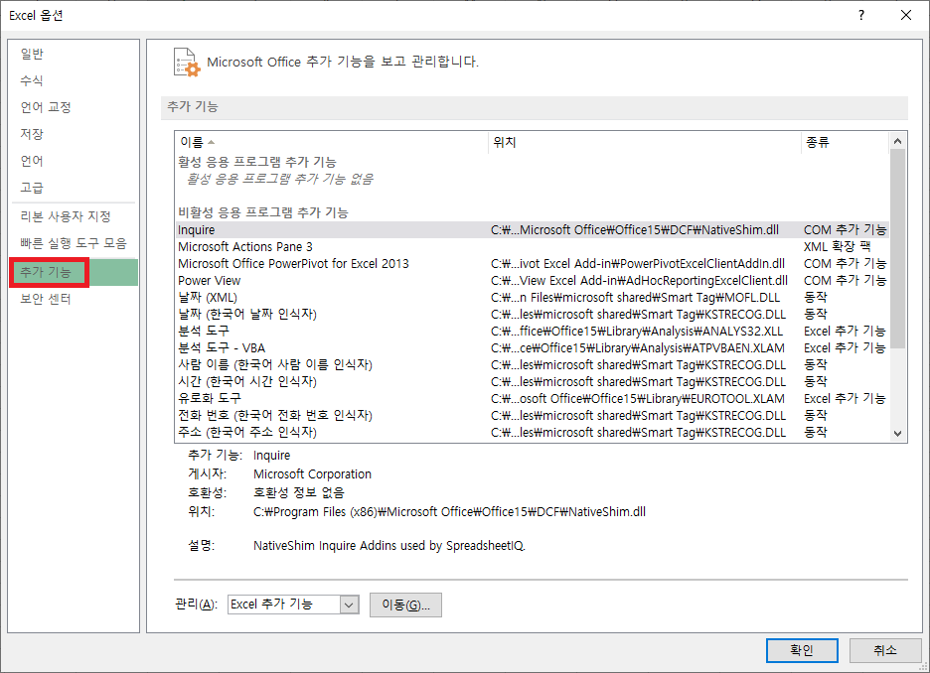Open 빠른 실행 도구 모음 category
Viewport: 930px width, 673px height.
[73, 243]
